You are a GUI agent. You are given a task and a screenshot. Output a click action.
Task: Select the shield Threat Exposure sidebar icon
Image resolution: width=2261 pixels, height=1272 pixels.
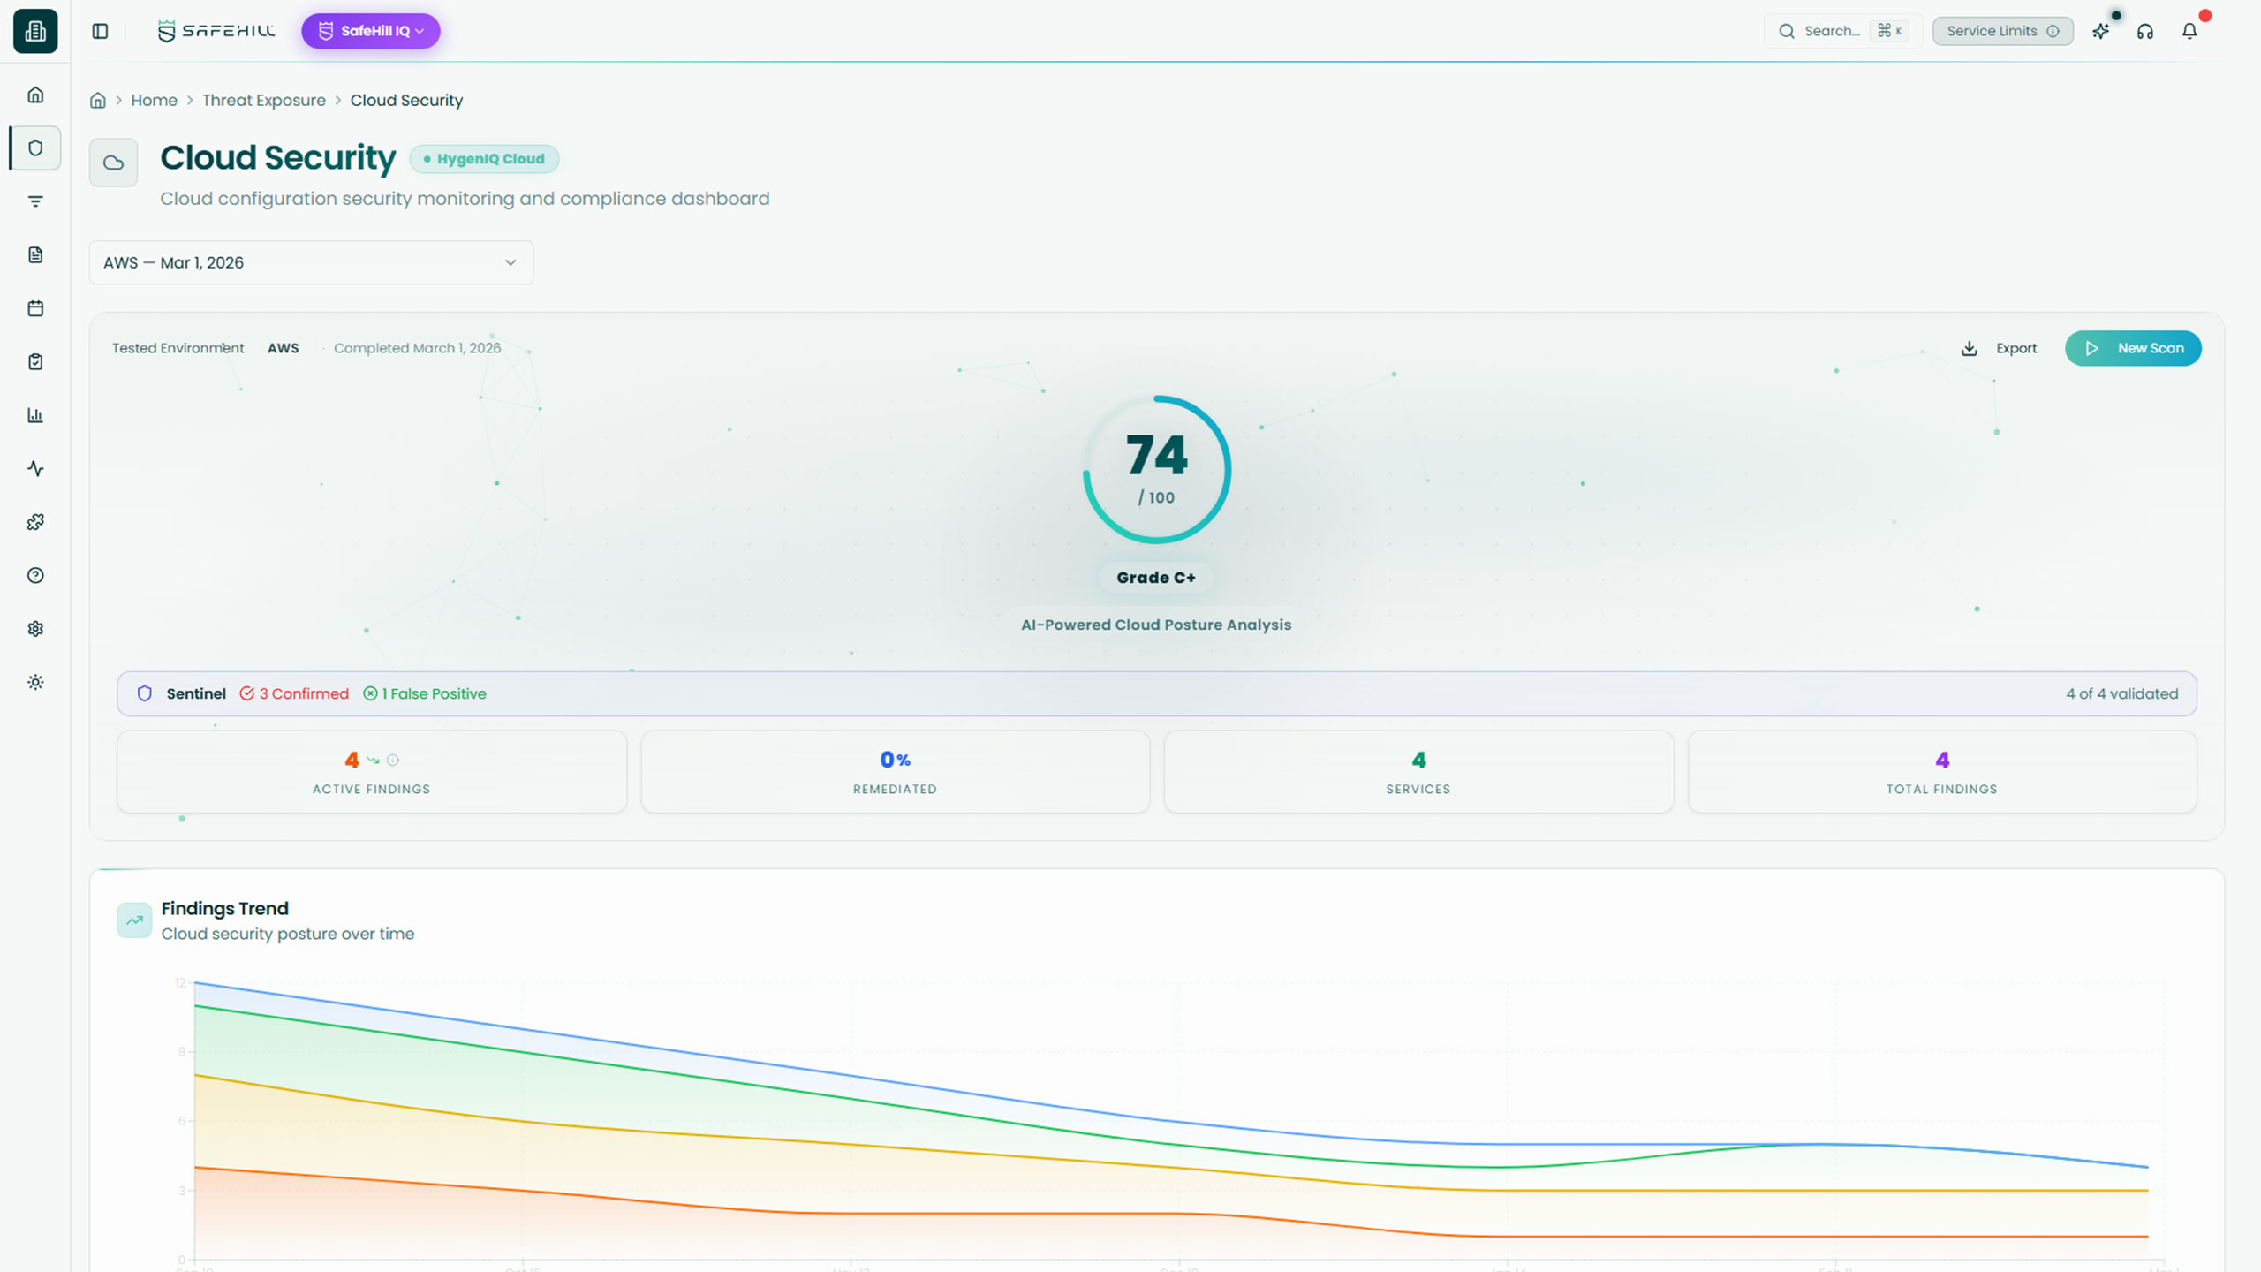pyautogui.click(x=35, y=148)
